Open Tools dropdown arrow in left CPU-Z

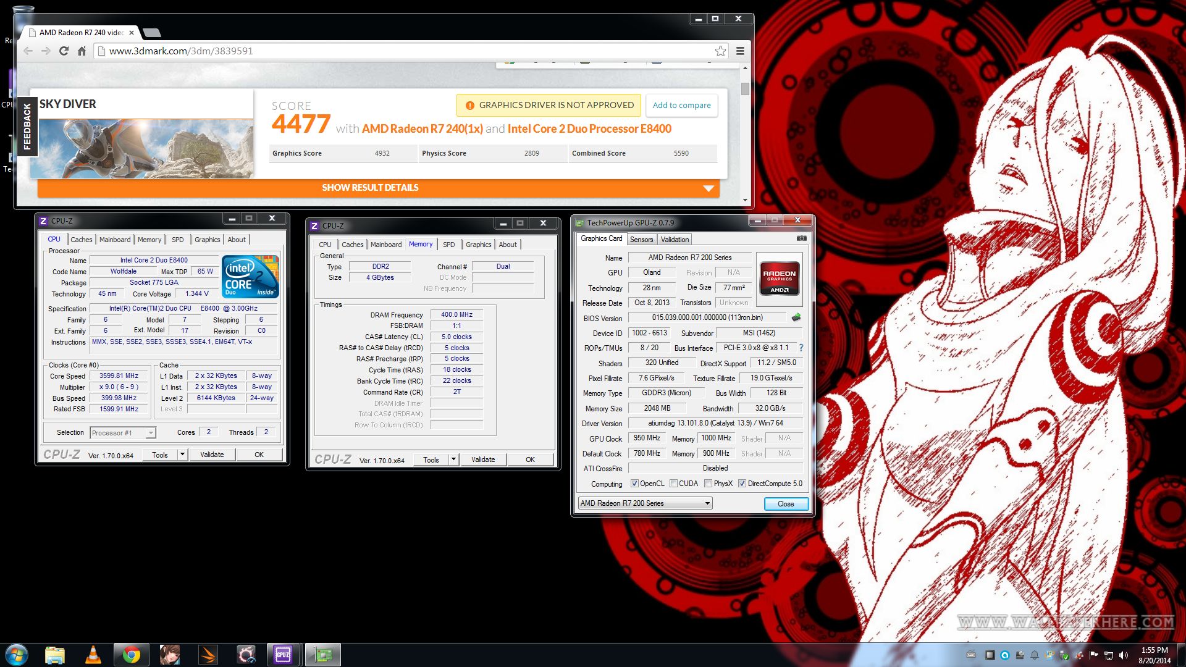tap(182, 455)
